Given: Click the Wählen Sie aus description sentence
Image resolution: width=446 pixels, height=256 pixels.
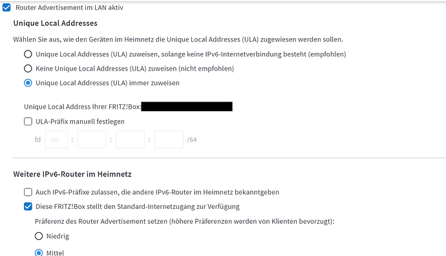Looking at the screenshot, I should pyautogui.click(x=178, y=39).
